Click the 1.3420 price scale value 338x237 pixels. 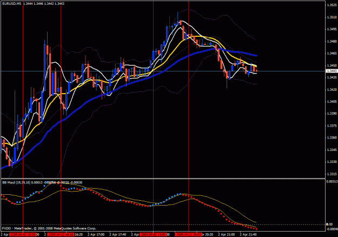coord(332,89)
